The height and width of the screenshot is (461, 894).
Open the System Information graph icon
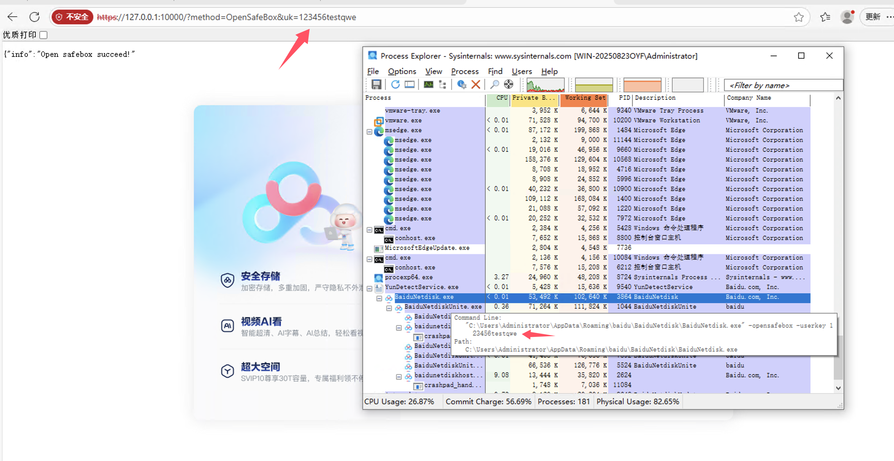428,85
